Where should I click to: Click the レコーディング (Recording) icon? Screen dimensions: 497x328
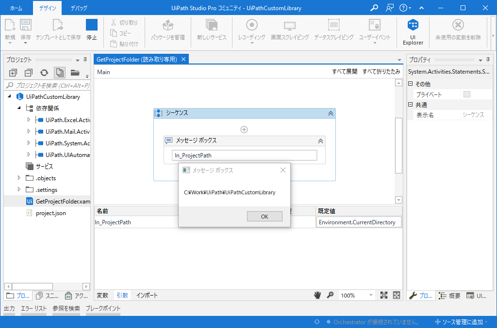pos(252,25)
